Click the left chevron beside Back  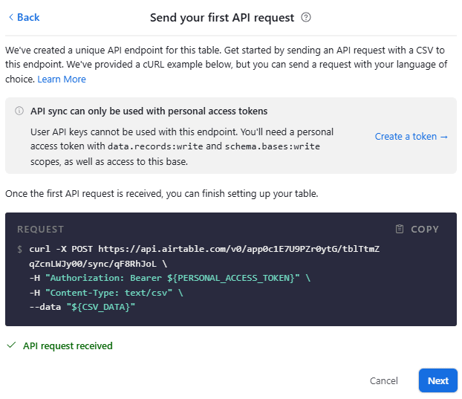coord(10,17)
